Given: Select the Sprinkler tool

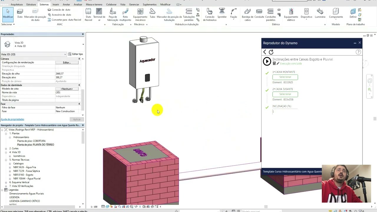Looking at the screenshot, I should pyautogui.click(x=222, y=13).
